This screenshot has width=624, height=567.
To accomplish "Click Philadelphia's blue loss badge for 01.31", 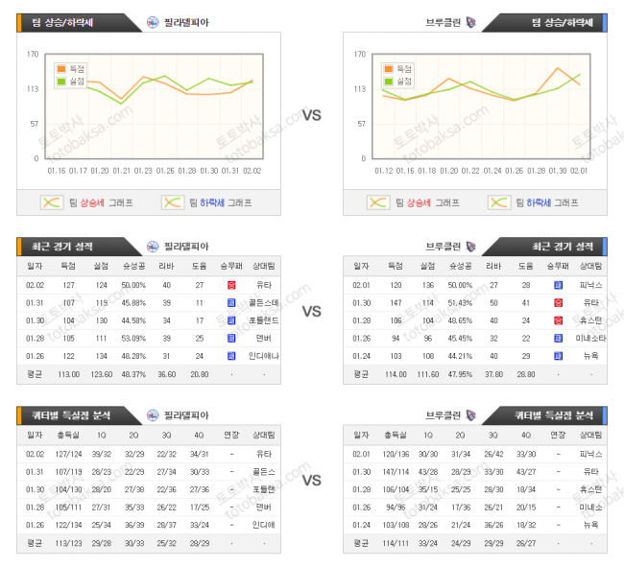I will tap(231, 303).
